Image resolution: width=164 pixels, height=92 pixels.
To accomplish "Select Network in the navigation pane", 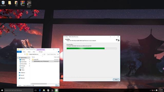I will pyautogui.click(x=23, y=78).
